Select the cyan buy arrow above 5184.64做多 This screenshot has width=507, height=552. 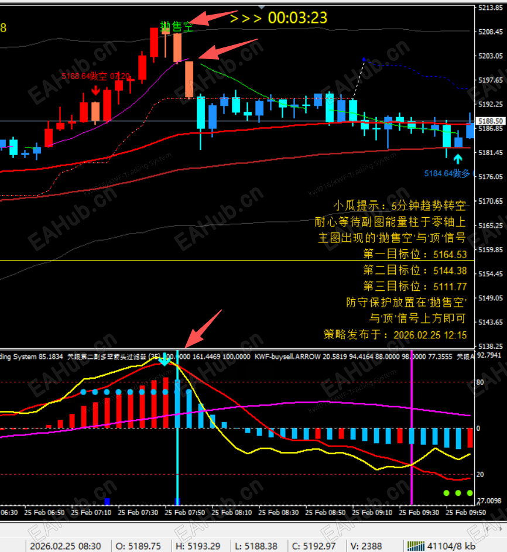click(458, 159)
